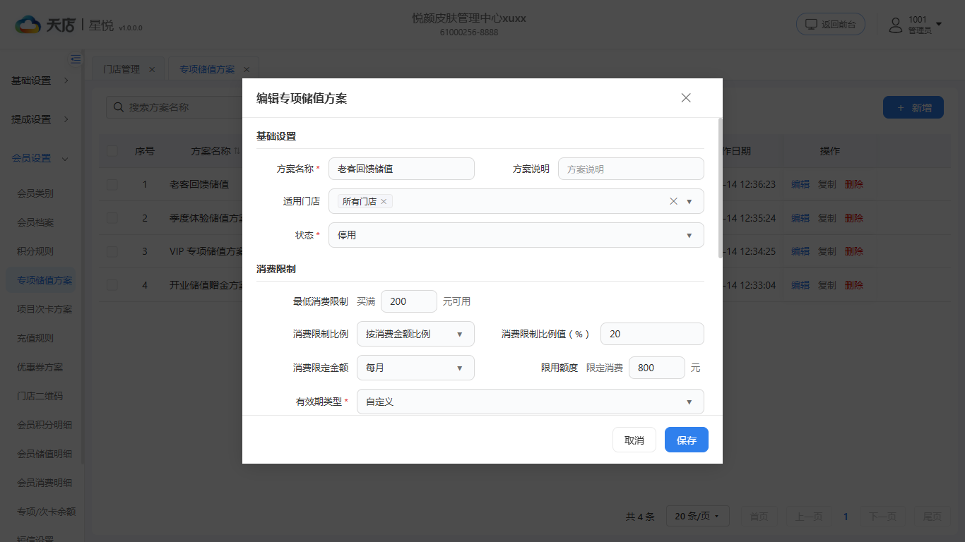Screen dimensions: 965x542
Task: Open 会员档案 in the sidebar
Action: pos(35,222)
